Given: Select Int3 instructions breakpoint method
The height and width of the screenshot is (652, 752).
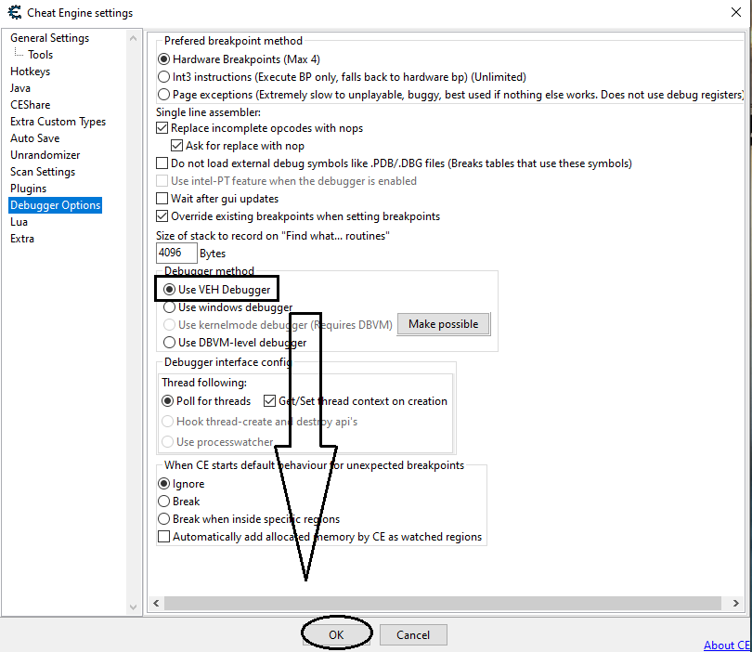Looking at the screenshot, I should tap(342, 77).
